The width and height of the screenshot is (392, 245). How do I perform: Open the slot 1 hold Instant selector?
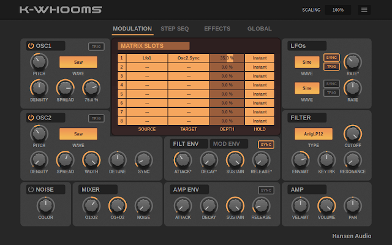tap(260, 58)
